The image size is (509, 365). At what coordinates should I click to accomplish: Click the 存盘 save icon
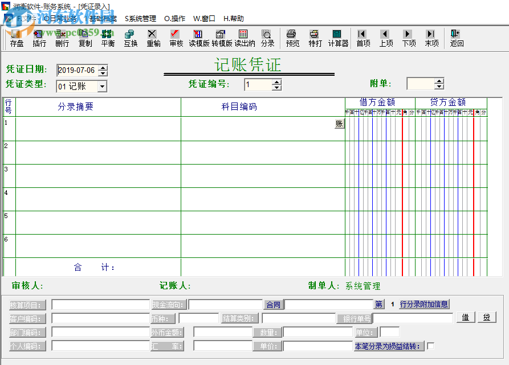point(16,38)
